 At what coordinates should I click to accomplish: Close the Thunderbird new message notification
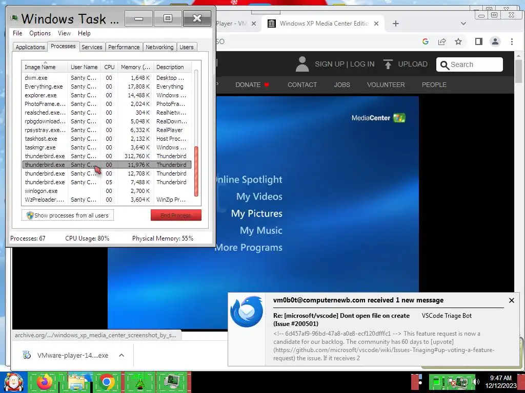tap(512, 300)
